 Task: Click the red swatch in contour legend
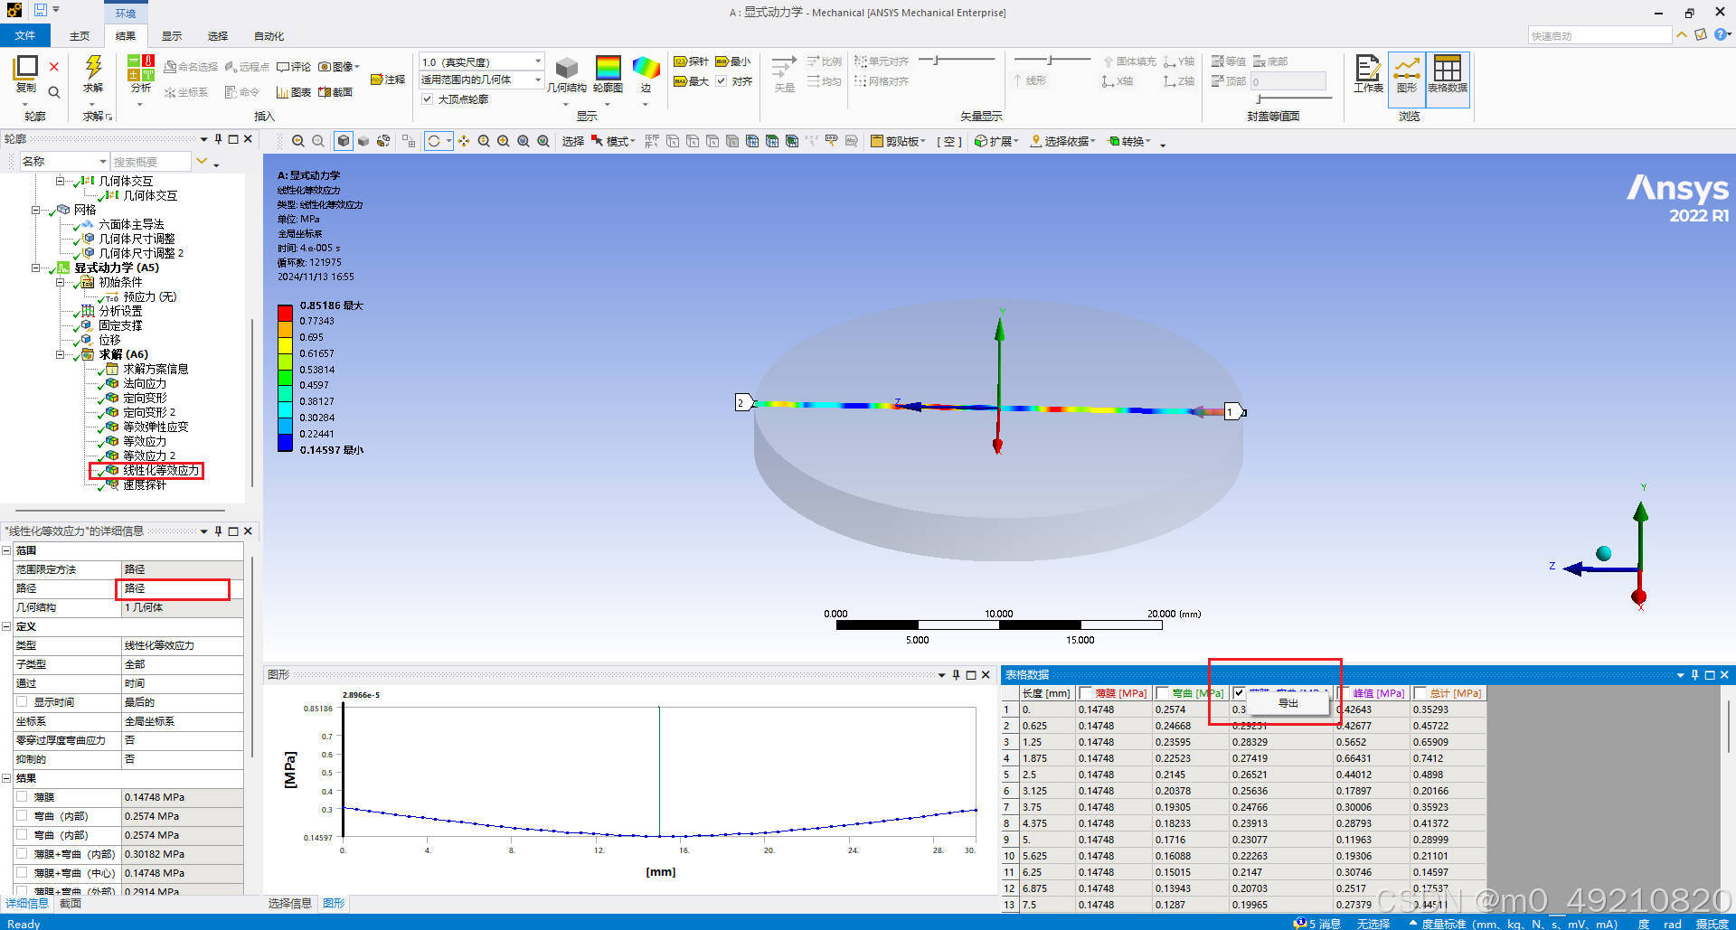[x=285, y=313]
